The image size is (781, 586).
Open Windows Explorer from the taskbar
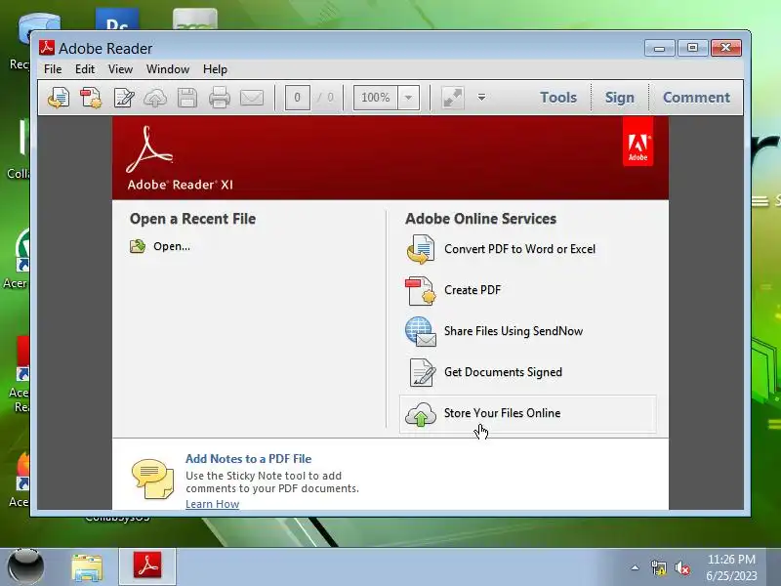(87, 567)
